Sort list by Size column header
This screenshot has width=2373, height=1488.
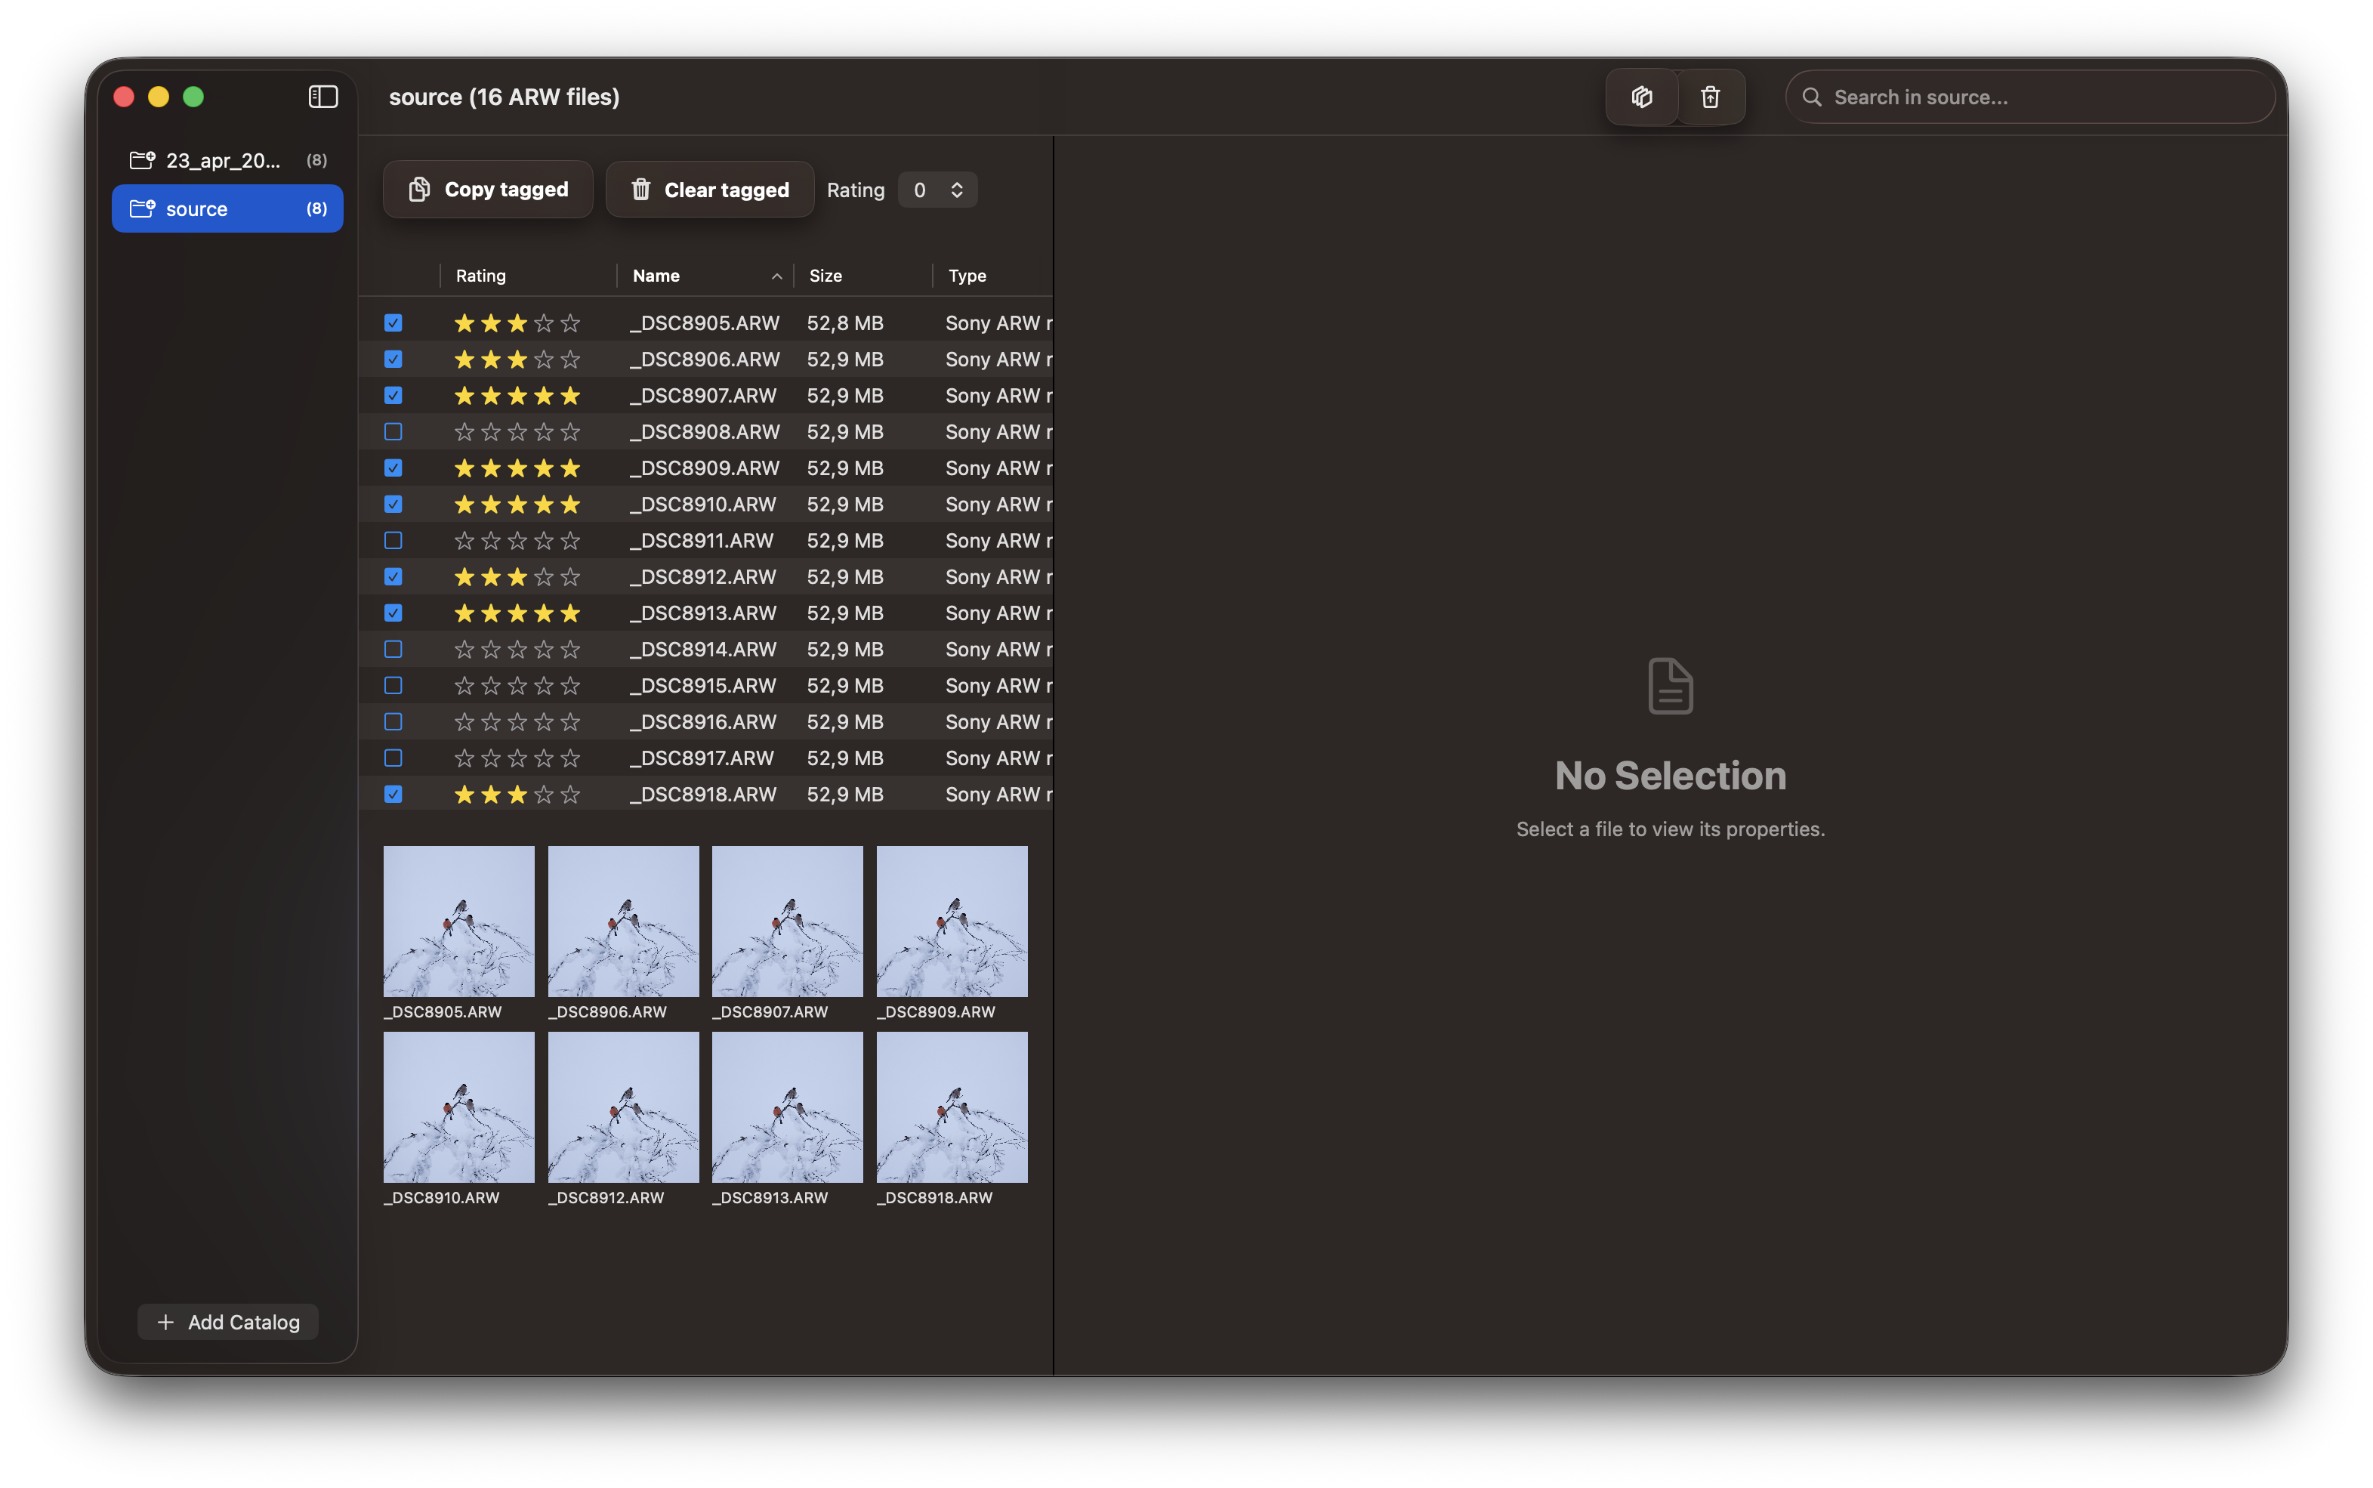coord(825,276)
